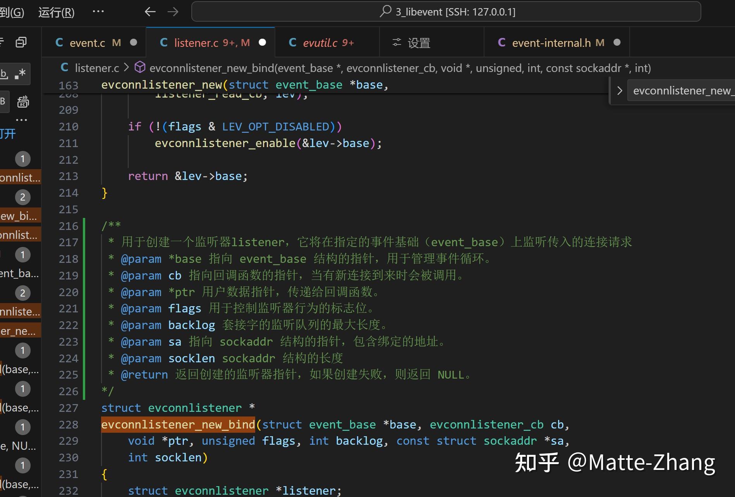Viewport: 735px width, 497px height.
Task: Switch to the evutil.c tab
Action: coord(326,42)
